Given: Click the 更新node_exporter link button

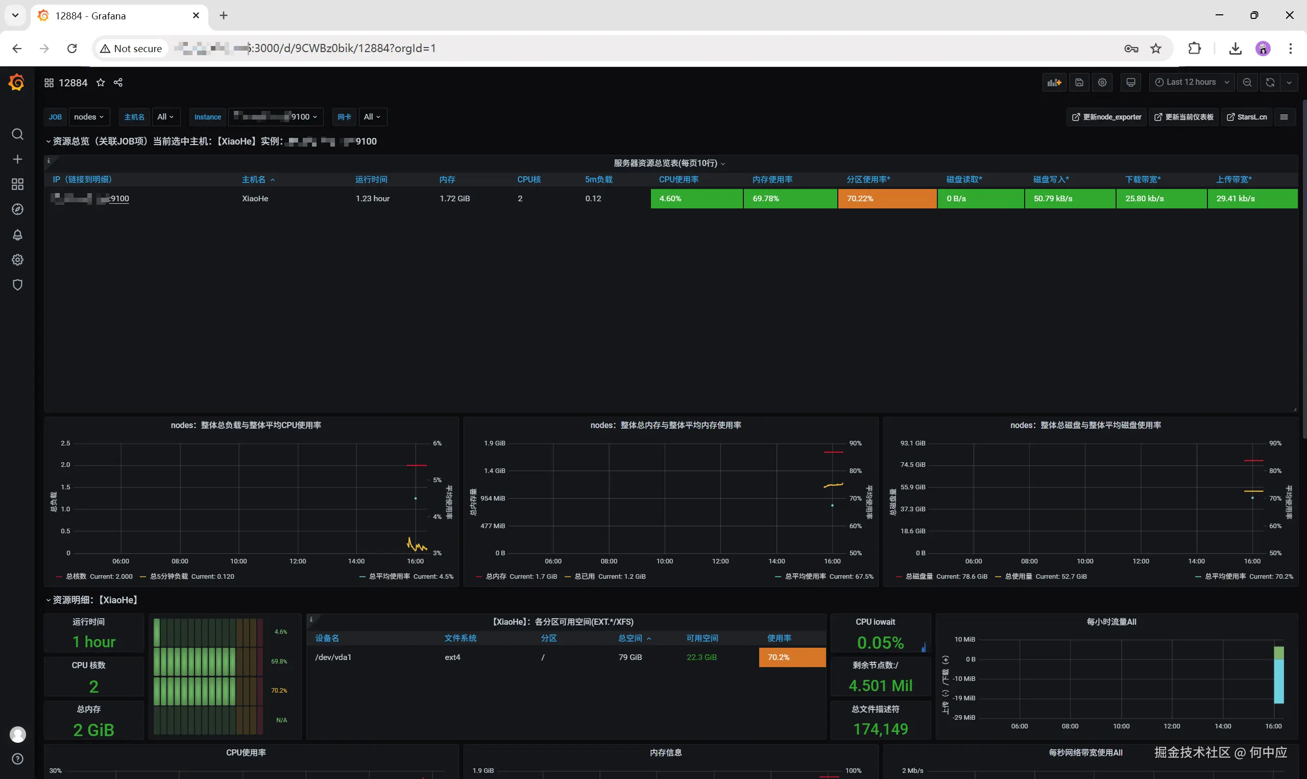Looking at the screenshot, I should point(1107,116).
